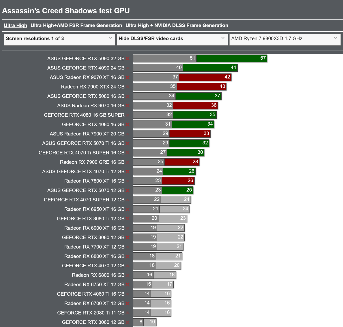
Task: Remove ASUS GEFORCE RTX 4090 24 GB with red X
Action: click(x=127, y=68)
